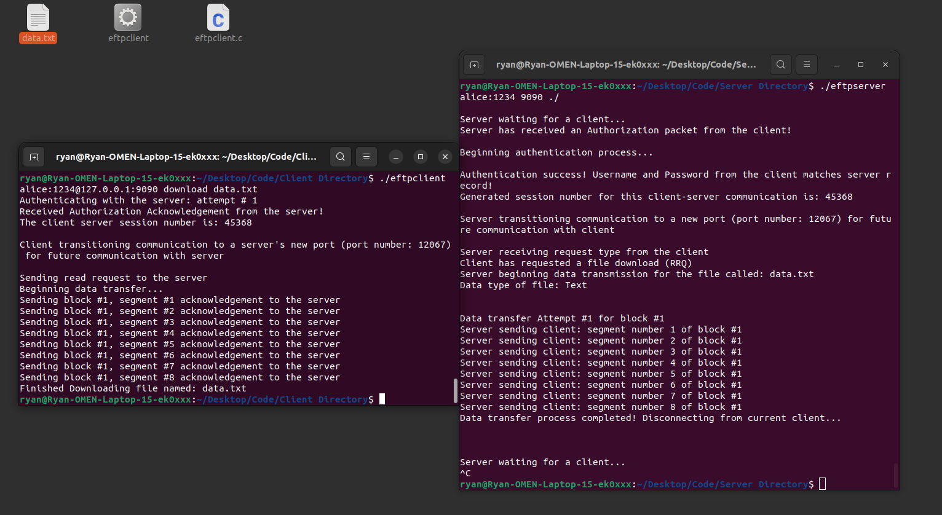Click 'alice:1234 9090 ./' arguments in server terminal
This screenshot has height=515, width=942.
[510, 97]
